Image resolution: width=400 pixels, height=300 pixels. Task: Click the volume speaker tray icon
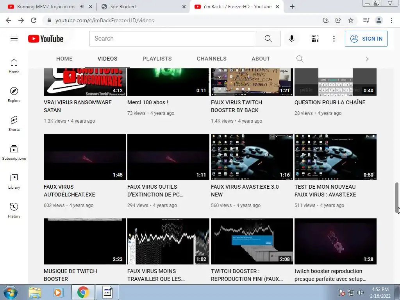pos(361,293)
